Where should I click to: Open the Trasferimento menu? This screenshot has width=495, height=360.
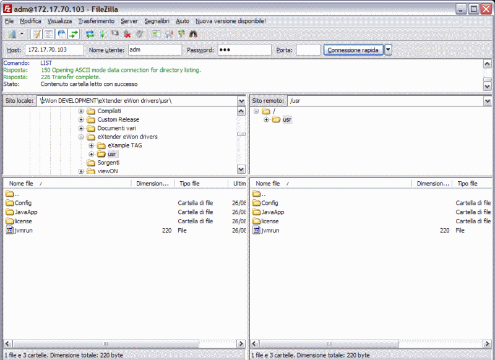(x=97, y=21)
